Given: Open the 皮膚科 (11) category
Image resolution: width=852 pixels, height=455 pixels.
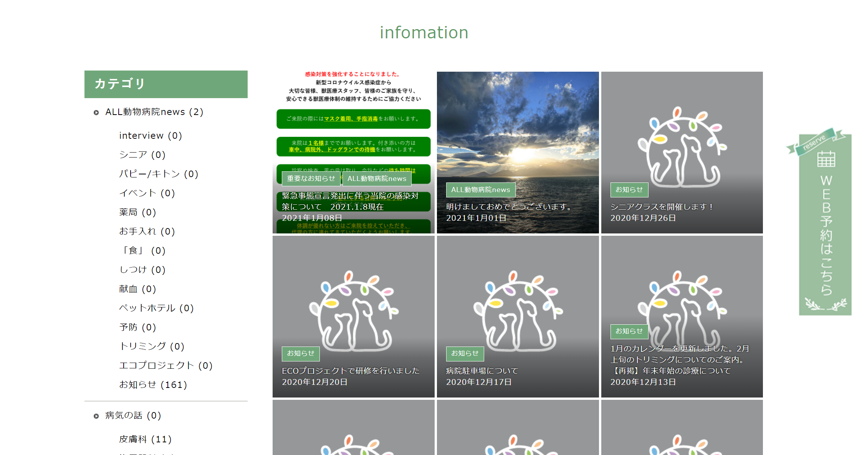Looking at the screenshot, I should point(145,439).
